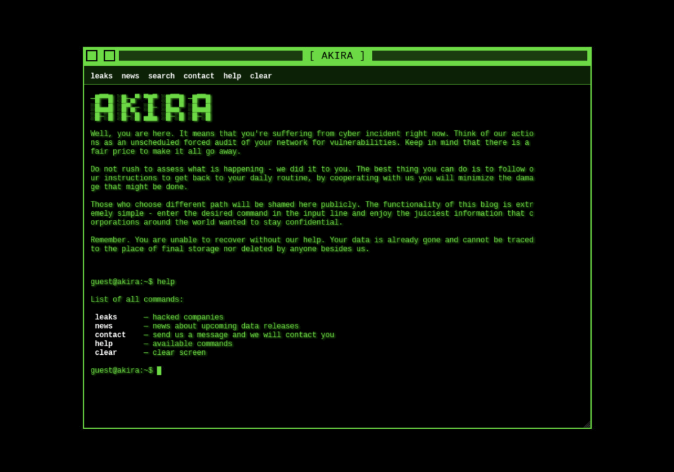Click the first square window button
This screenshot has width=674, height=472.
coord(92,56)
